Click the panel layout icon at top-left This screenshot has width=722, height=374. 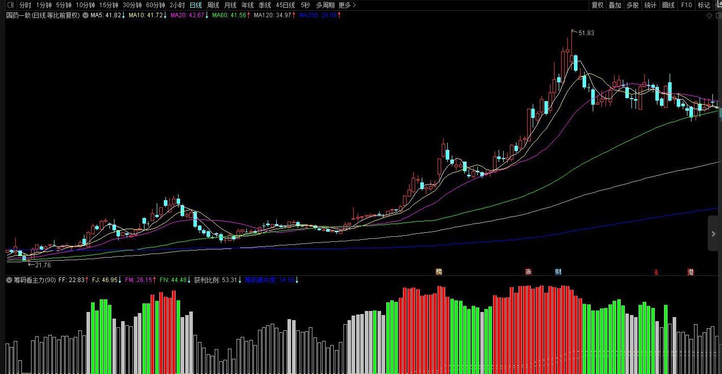[x=11, y=5]
